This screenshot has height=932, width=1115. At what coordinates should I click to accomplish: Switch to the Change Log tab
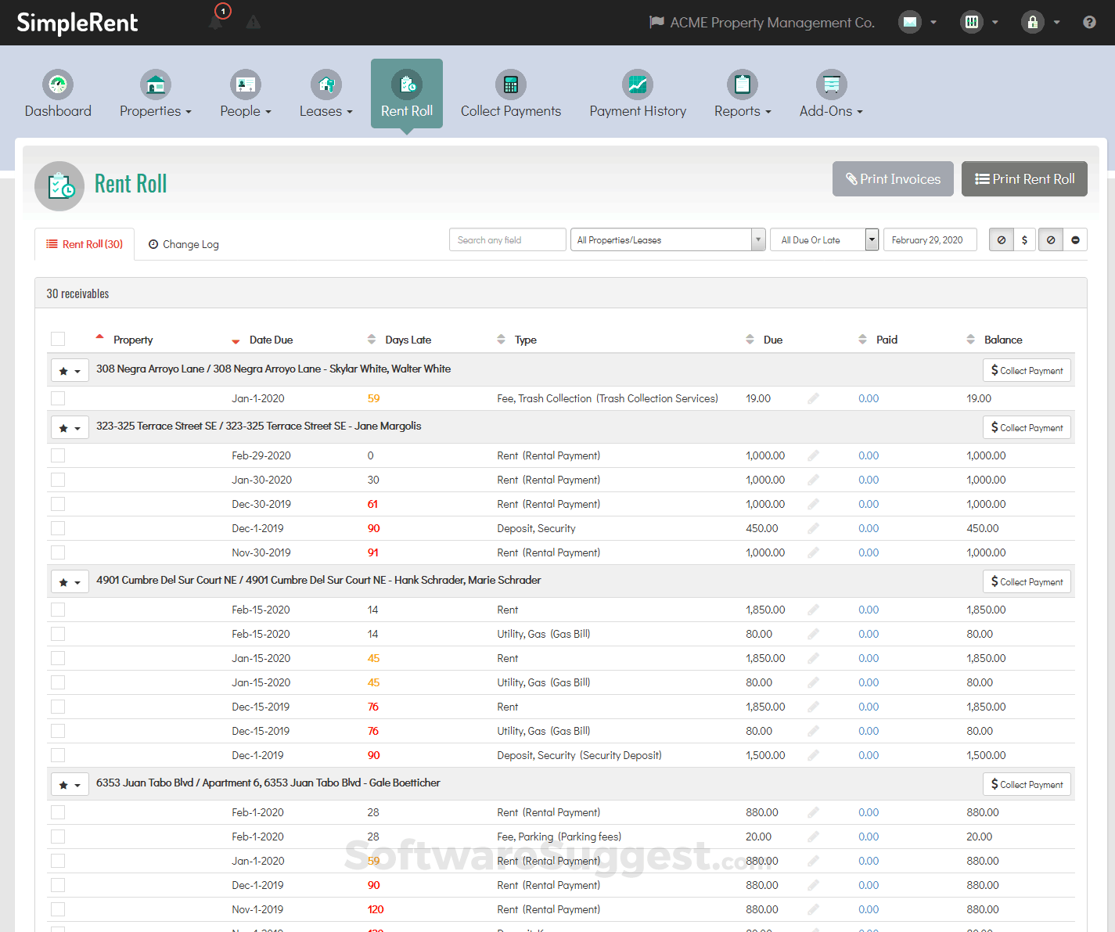tap(183, 244)
